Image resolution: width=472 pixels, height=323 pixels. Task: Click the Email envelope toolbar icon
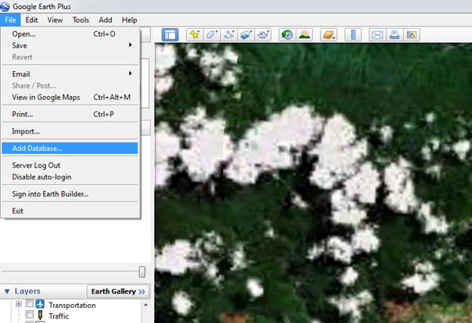click(x=377, y=35)
